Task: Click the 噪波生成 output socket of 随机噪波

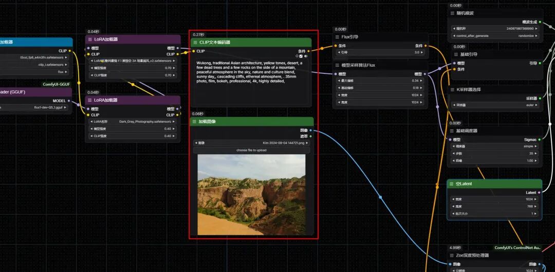Action: point(540,22)
